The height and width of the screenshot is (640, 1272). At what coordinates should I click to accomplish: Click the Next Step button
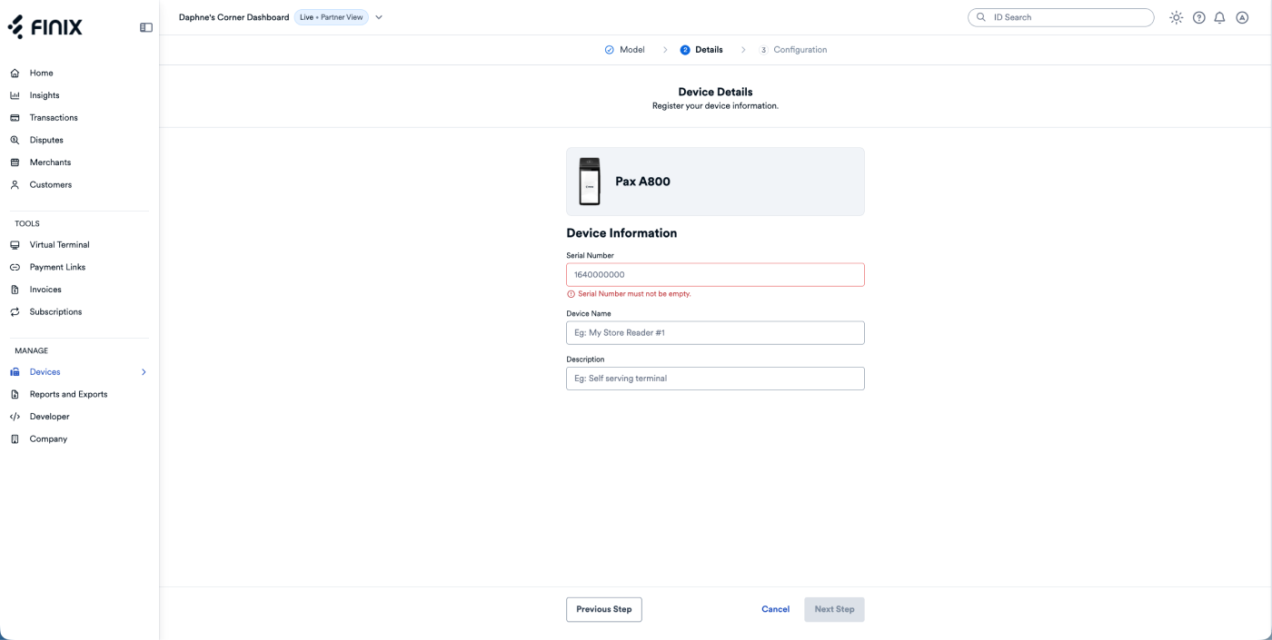pyautogui.click(x=834, y=609)
